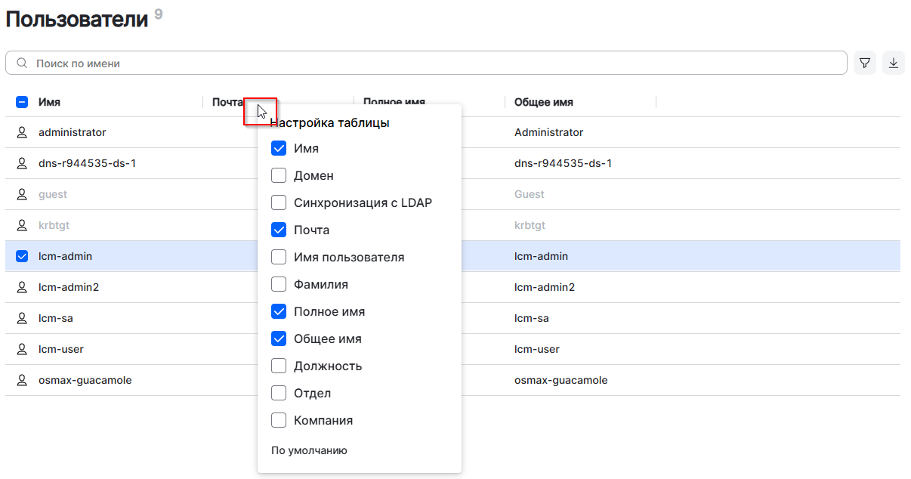Image resolution: width=911 pixels, height=479 pixels.
Task: Click the user icon beside osmax-guacamole
Action: [22, 380]
